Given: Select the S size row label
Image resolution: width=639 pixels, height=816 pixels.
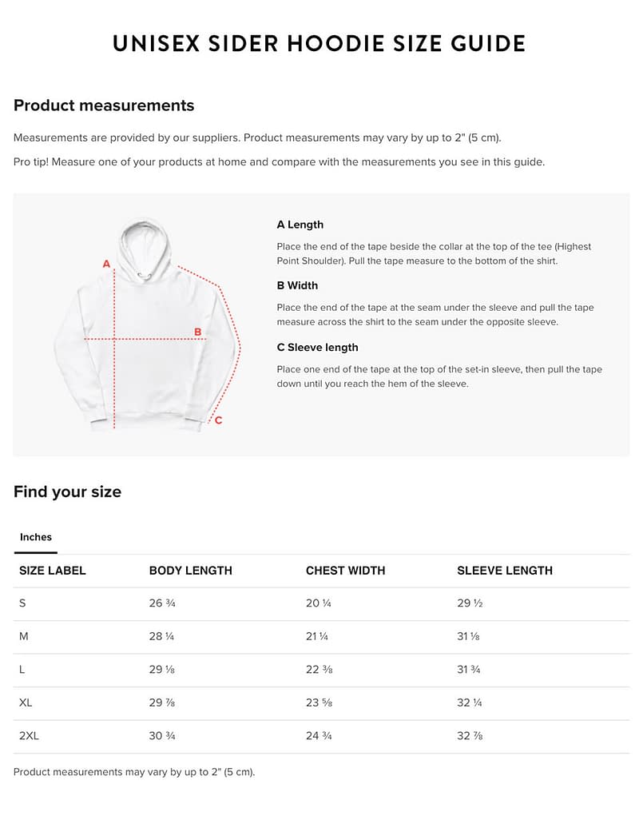Looking at the screenshot, I should pos(22,603).
